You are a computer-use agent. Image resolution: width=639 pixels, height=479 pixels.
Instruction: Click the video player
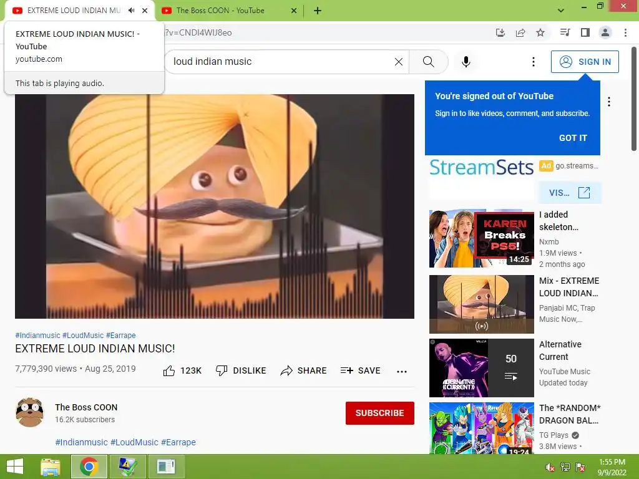coord(215,206)
